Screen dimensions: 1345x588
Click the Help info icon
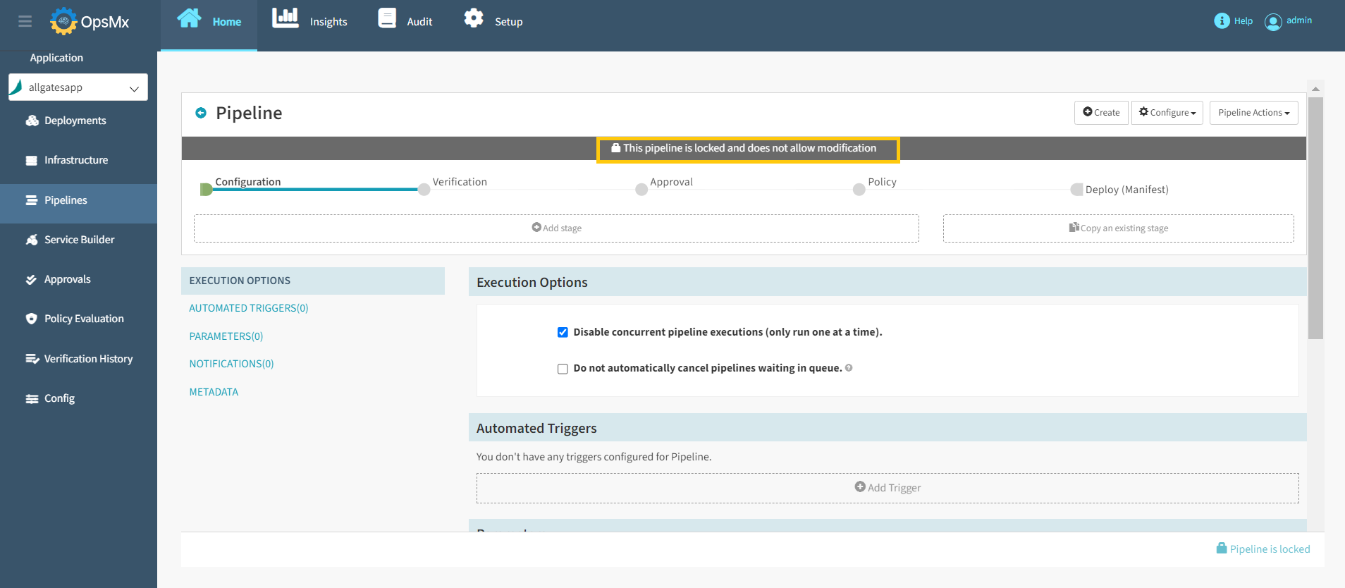click(1222, 21)
